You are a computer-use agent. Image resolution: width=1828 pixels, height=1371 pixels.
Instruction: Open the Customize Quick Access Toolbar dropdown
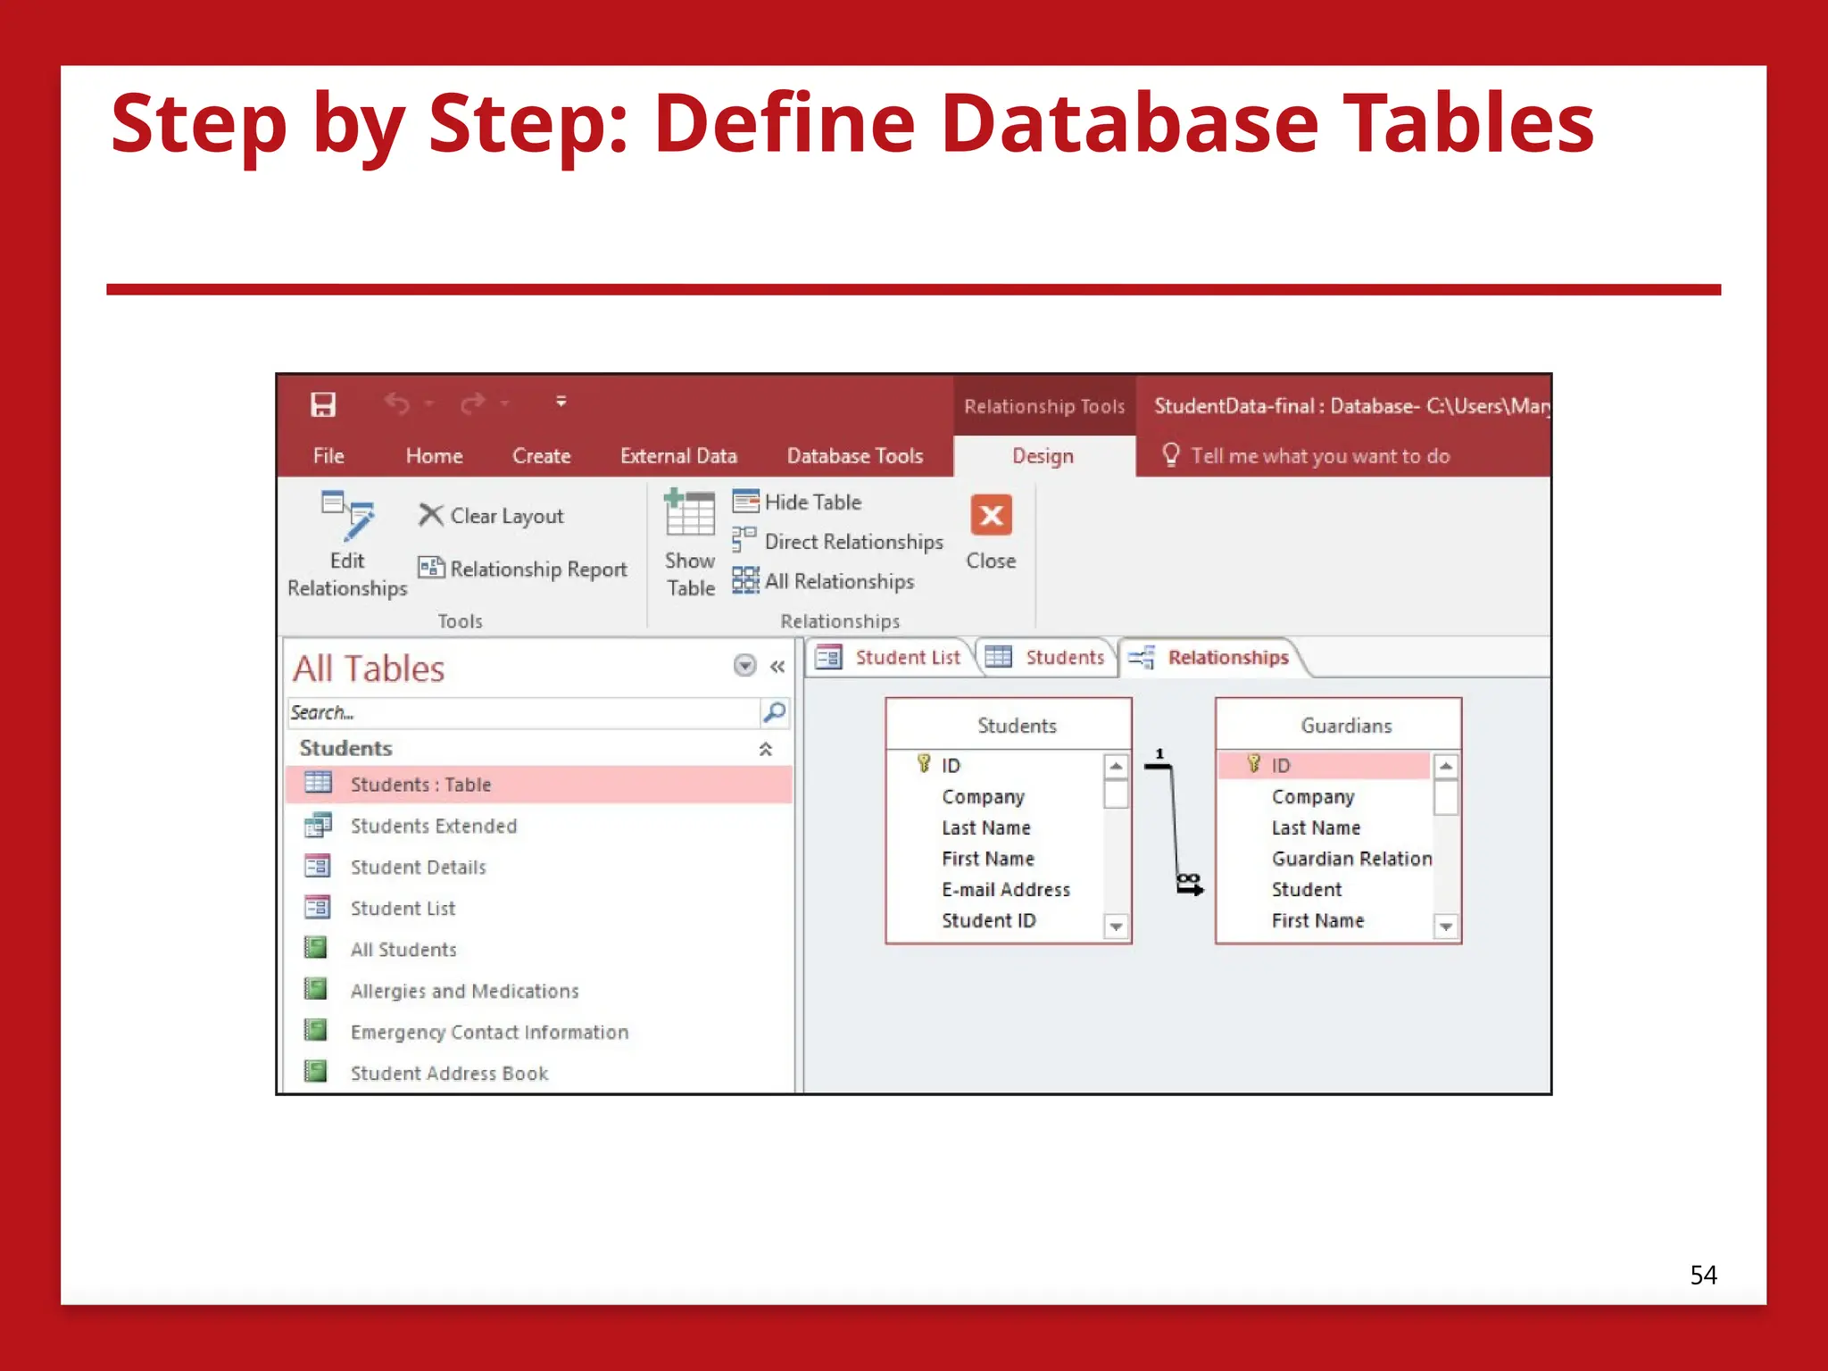click(x=561, y=402)
